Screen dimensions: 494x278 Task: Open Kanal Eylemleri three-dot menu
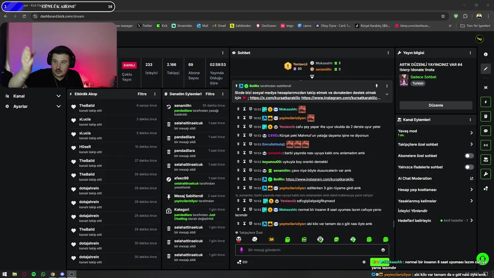click(x=470, y=120)
